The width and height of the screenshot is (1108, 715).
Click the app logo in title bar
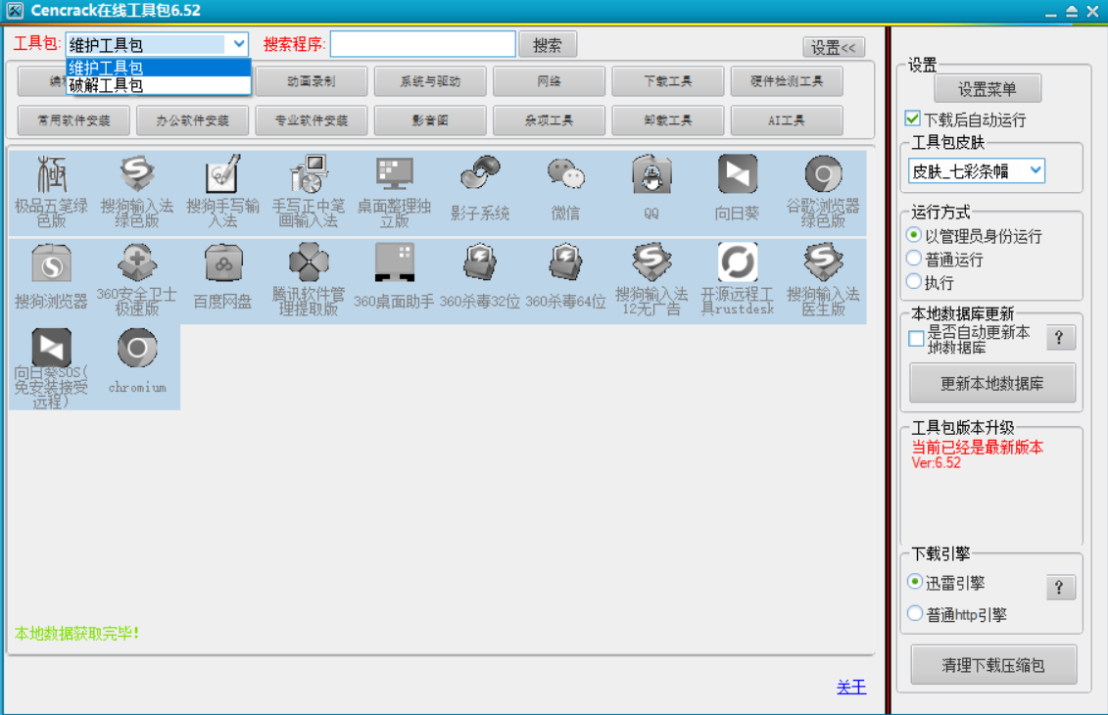click(x=14, y=11)
